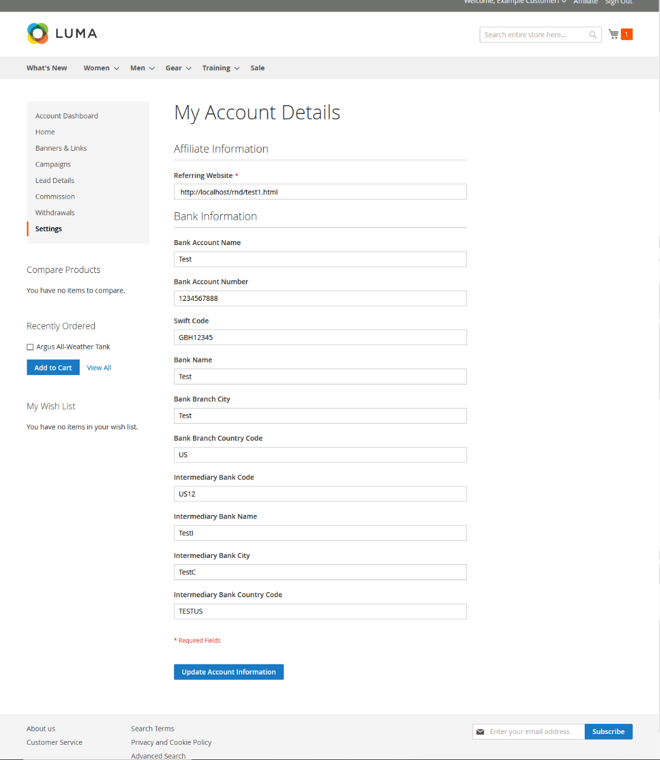
Task: Expand the Training menu chevron
Action: [x=237, y=68]
